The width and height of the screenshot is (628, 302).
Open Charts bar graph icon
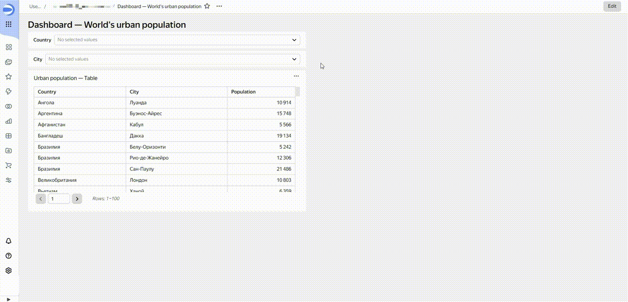click(x=8, y=121)
